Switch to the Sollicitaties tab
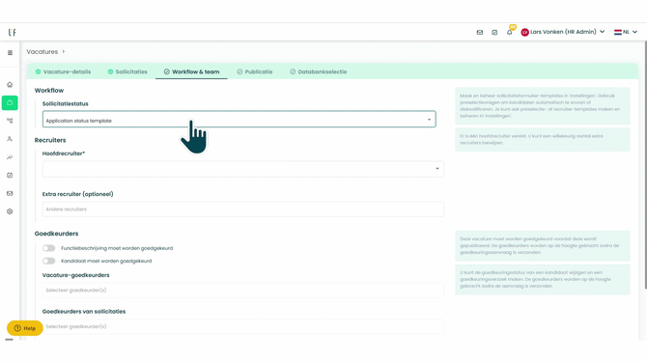The image size is (647, 363). point(127,71)
